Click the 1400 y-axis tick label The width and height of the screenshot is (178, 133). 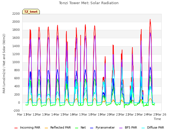pyautogui.click(x=16, y=46)
